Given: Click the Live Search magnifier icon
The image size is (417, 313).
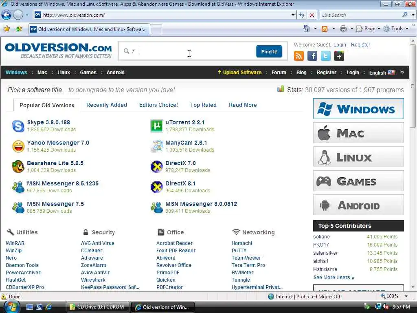Looking at the screenshot, I should click(x=405, y=15).
